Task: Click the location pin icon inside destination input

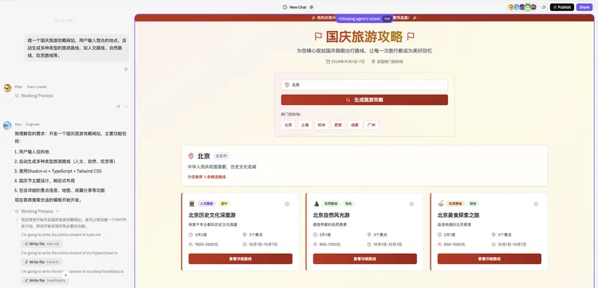Action: 287,85
